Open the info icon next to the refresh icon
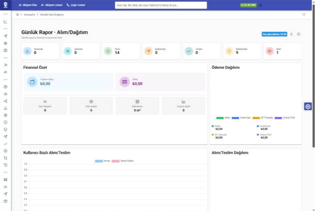 (x=298, y=34)
